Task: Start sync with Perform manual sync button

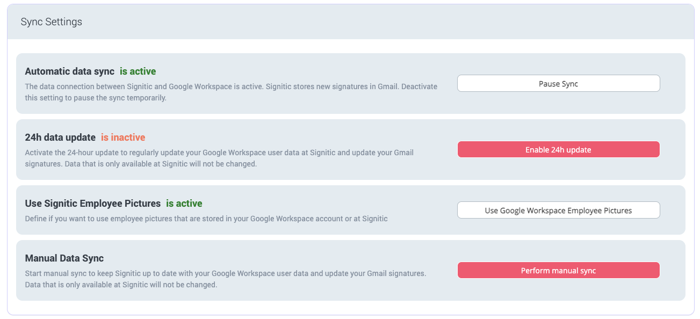Action: click(x=558, y=271)
